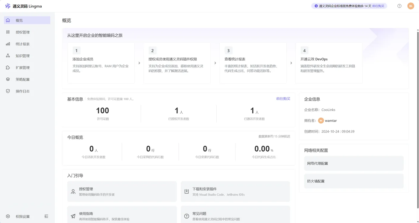Viewport: 419px width, 223px height.
Task: Click 0.00% 今日代码生成占比 value
Action: coord(264,149)
